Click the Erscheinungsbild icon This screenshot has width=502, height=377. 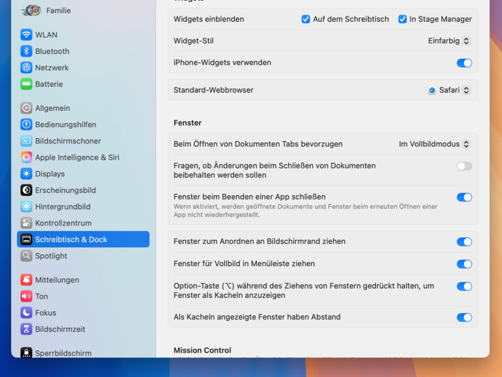(x=26, y=190)
